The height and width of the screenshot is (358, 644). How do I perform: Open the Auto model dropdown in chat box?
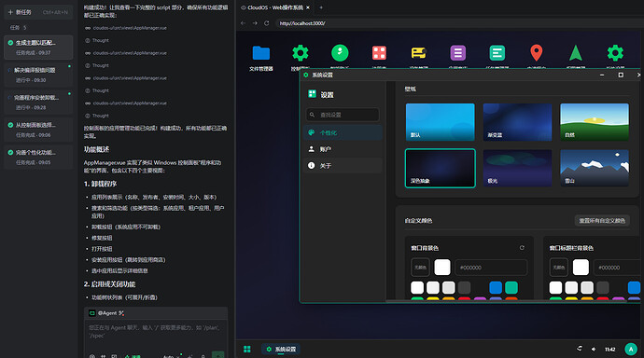click(172, 356)
